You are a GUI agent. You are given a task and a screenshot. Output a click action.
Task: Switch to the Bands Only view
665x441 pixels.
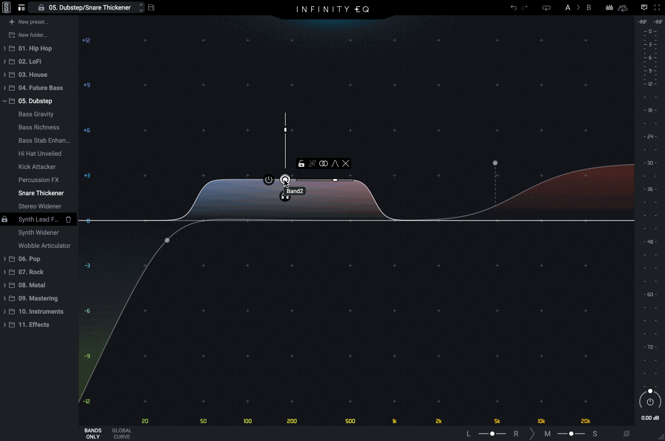93,434
